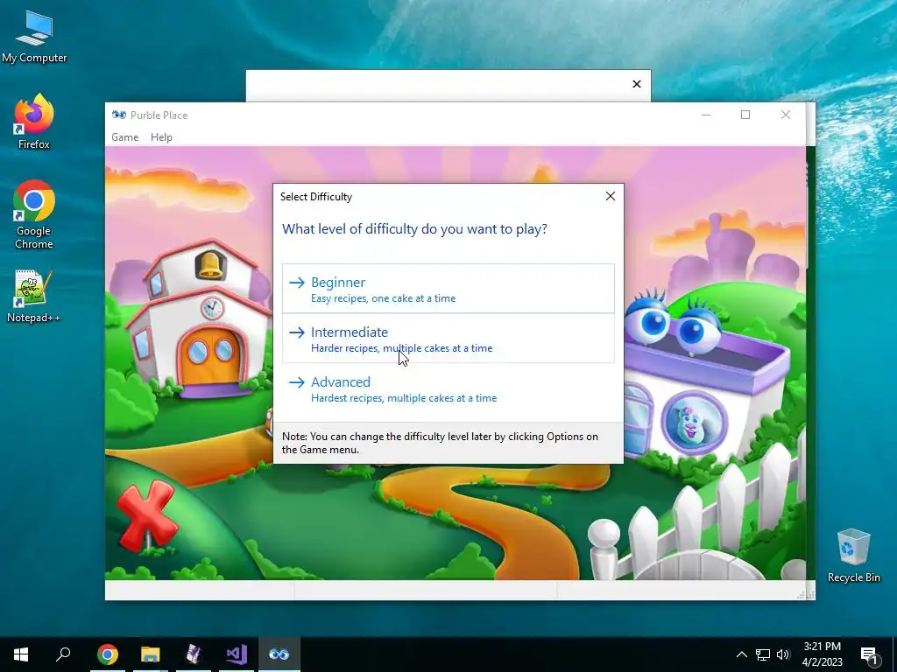Open the volume speaker tray icon

pos(783,654)
